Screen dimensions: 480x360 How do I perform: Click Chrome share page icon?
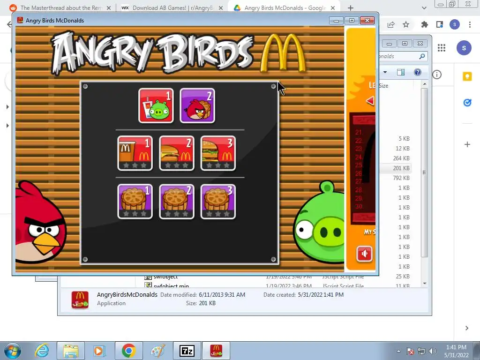(x=391, y=24)
